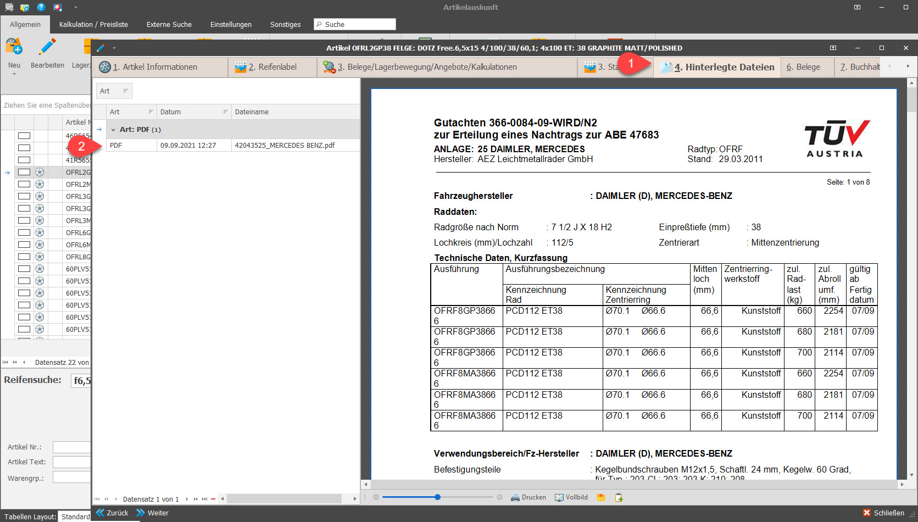Click the wheel icon in OFRL2M row

click(40, 184)
